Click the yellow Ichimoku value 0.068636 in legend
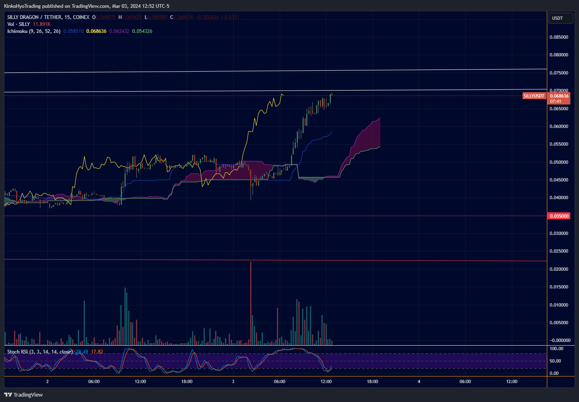The width and height of the screenshot is (579, 402). (x=96, y=31)
